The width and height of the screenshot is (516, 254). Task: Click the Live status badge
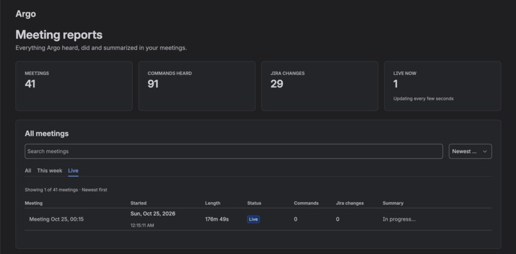(x=254, y=219)
